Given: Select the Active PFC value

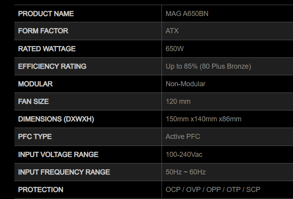Looking at the screenshot, I should coord(183,137).
